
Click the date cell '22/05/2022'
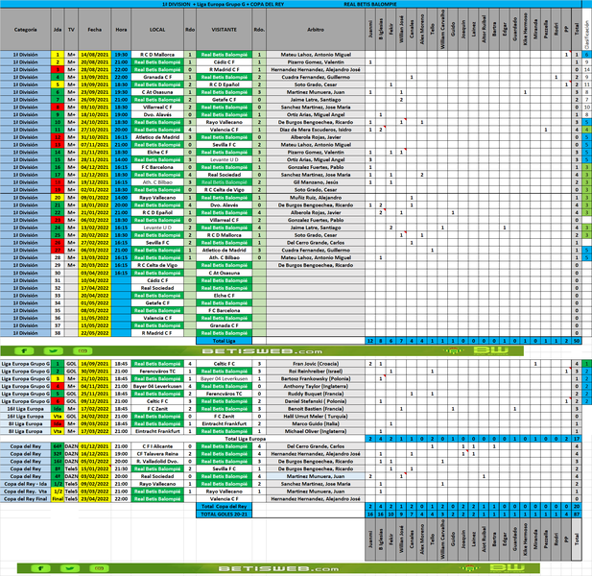[x=95, y=333]
